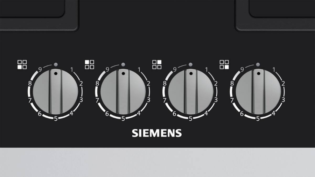
Task: Click number 3 beside the third knob
Action: tap(216, 100)
